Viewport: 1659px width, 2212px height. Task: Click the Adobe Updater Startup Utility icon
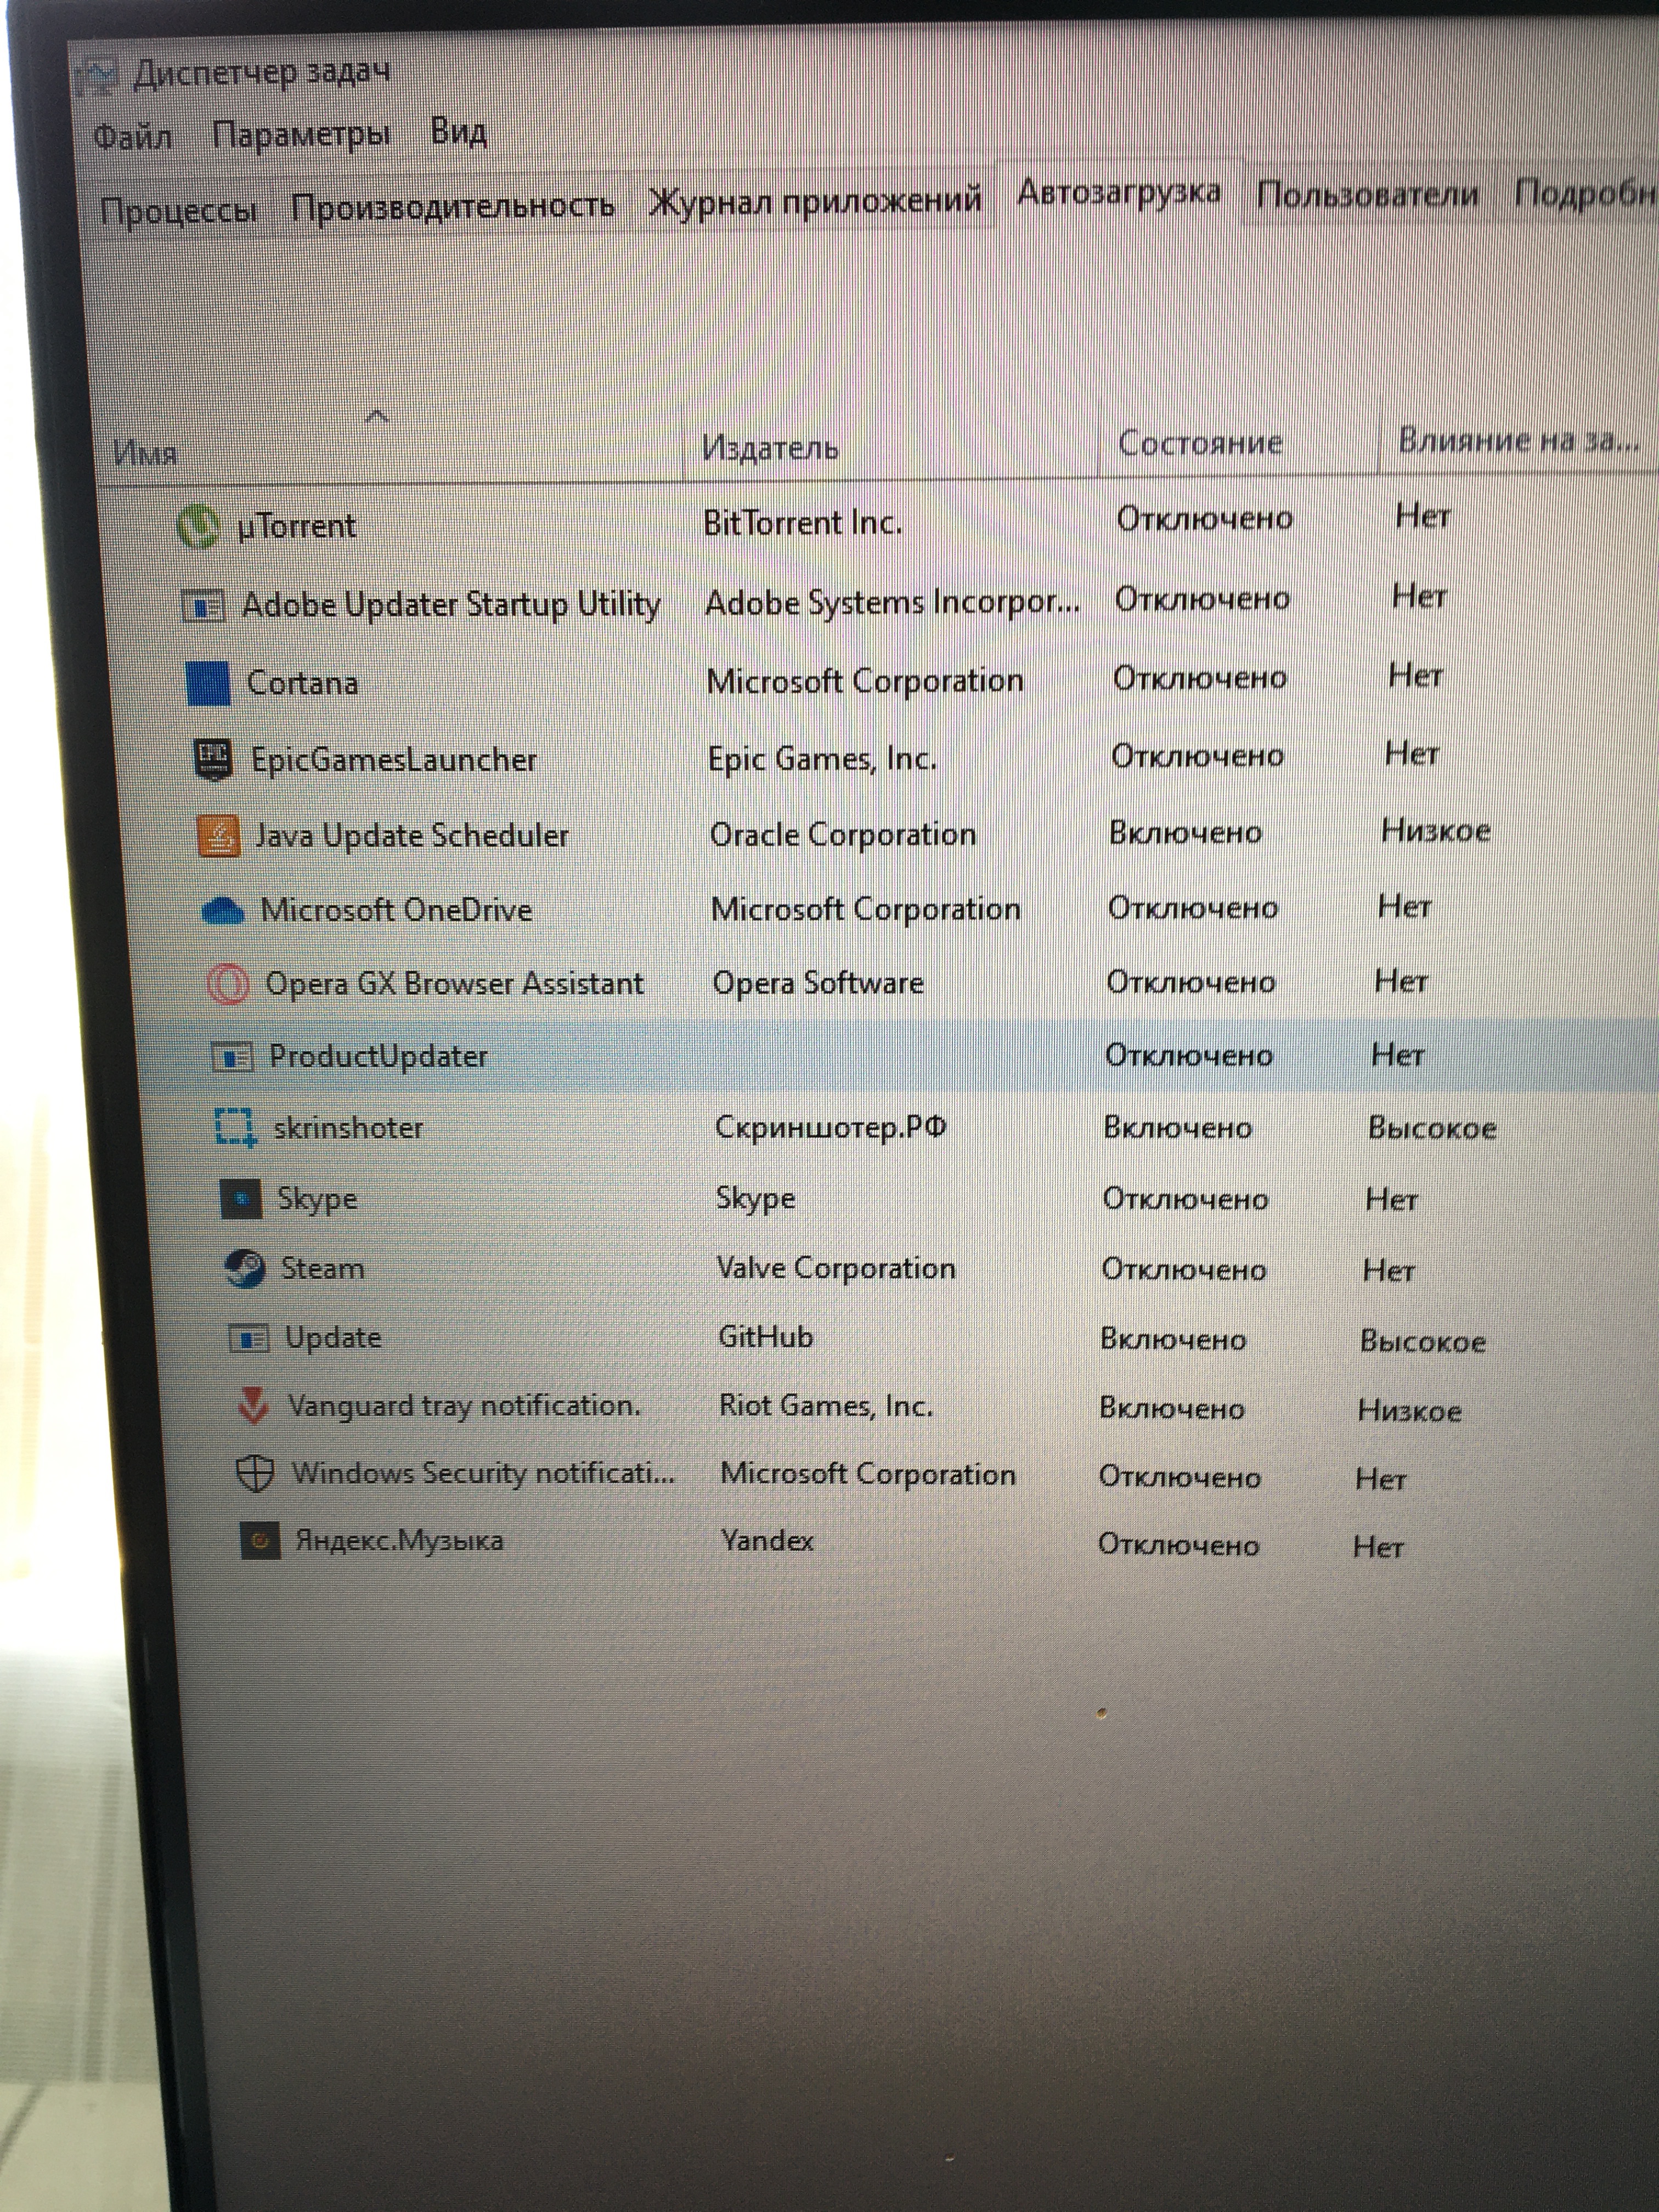tap(202, 606)
